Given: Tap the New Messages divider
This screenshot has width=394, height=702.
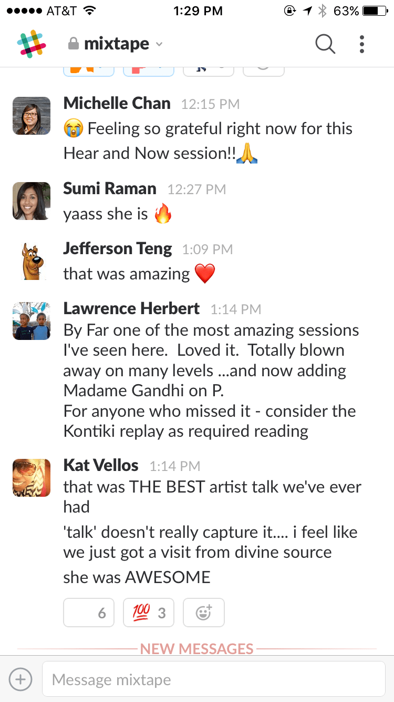Looking at the screenshot, I should 197,648.
